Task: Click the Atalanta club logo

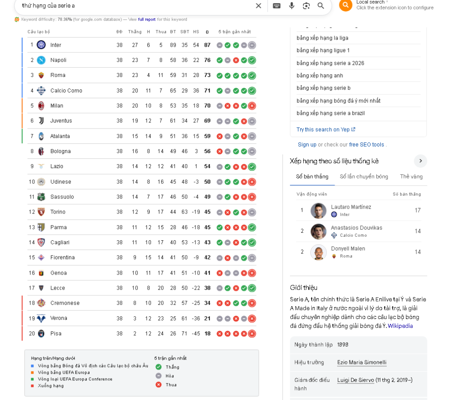Action: pyautogui.click(x=41, y=136)
